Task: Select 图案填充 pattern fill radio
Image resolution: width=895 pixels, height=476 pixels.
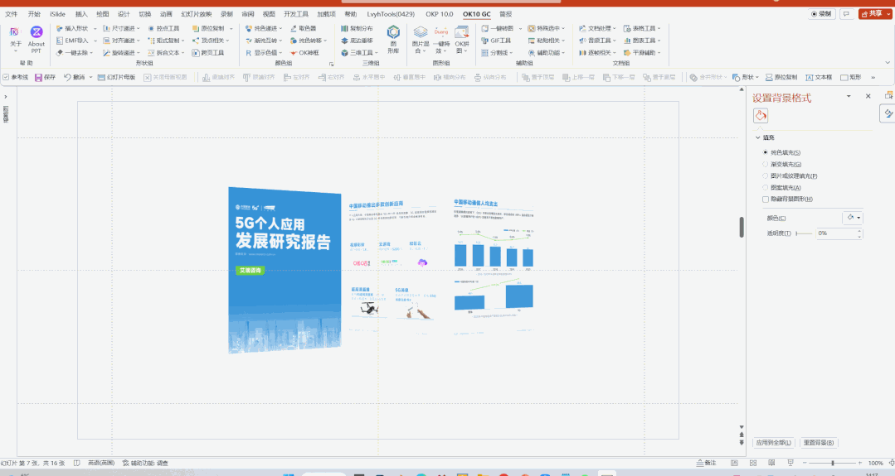Action: click(766, 187)
